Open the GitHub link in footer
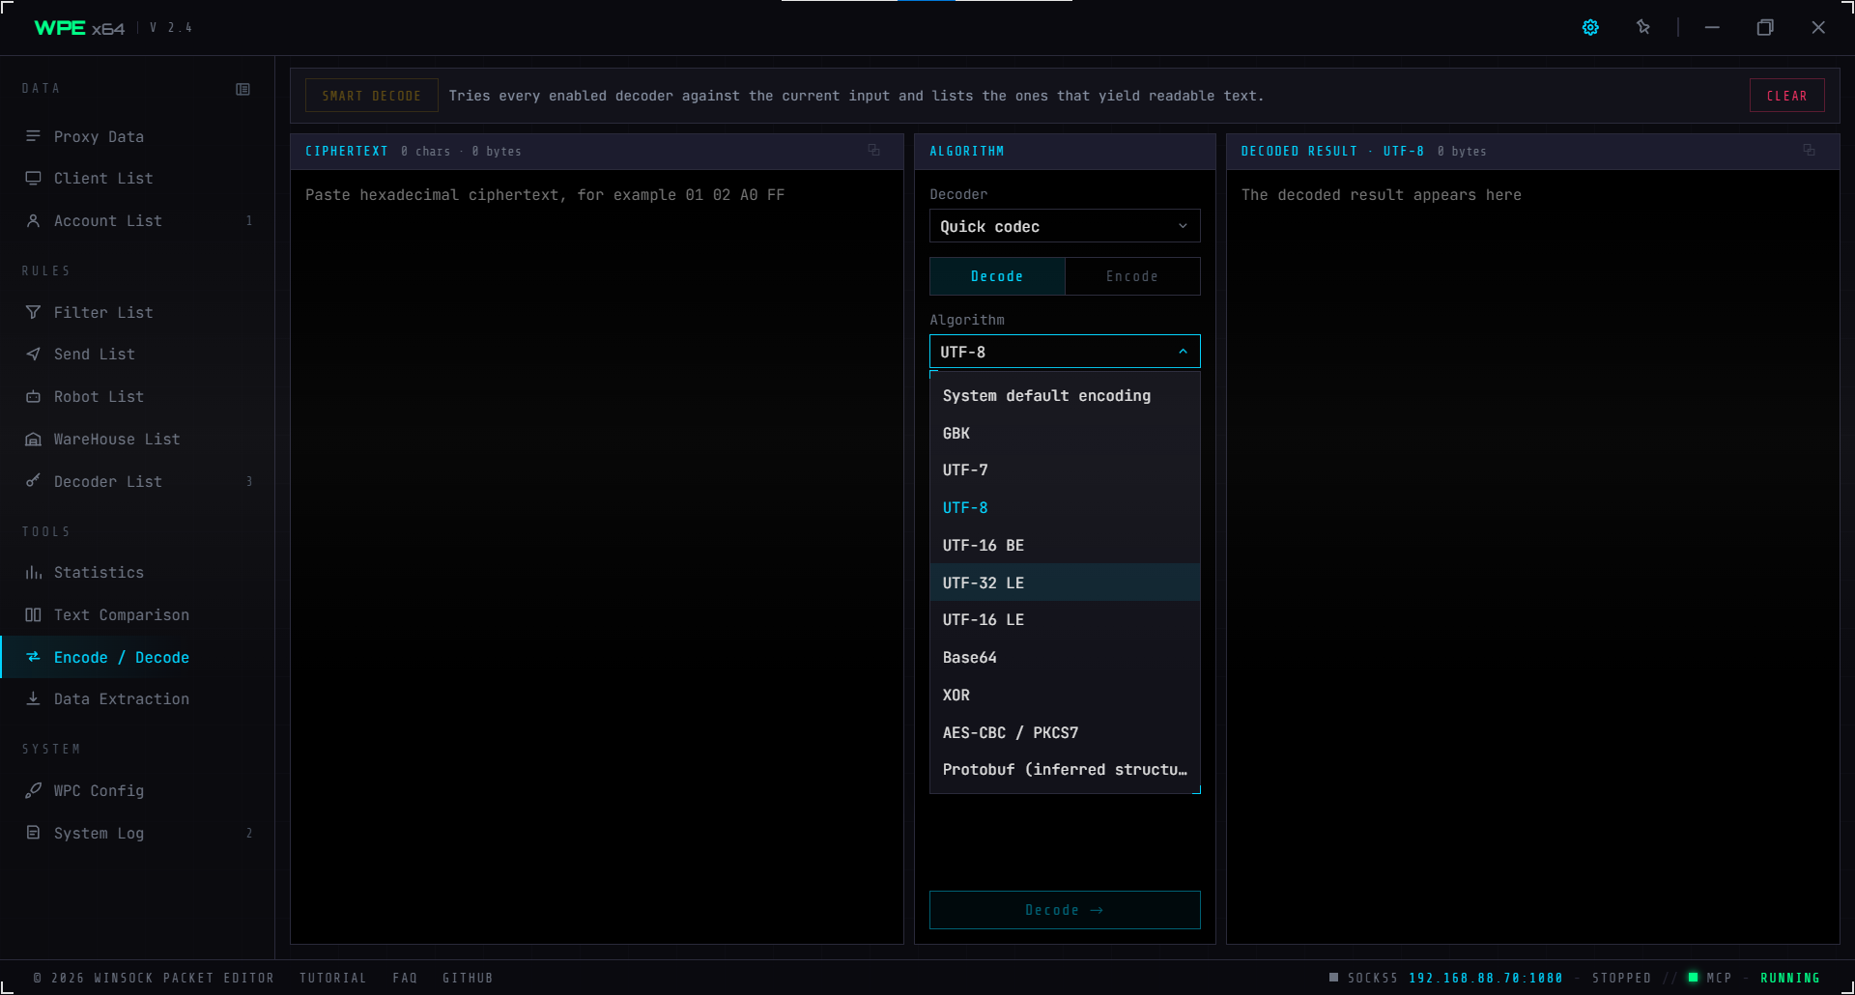The image size is (1855, 995). point(468,978)
